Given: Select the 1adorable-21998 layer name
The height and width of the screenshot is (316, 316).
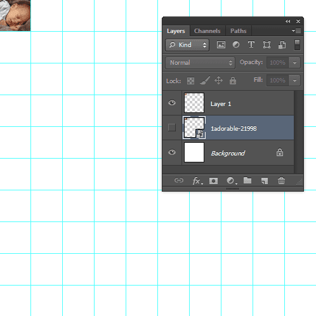Looking at the screenshot, I should [x=234, y=128].
